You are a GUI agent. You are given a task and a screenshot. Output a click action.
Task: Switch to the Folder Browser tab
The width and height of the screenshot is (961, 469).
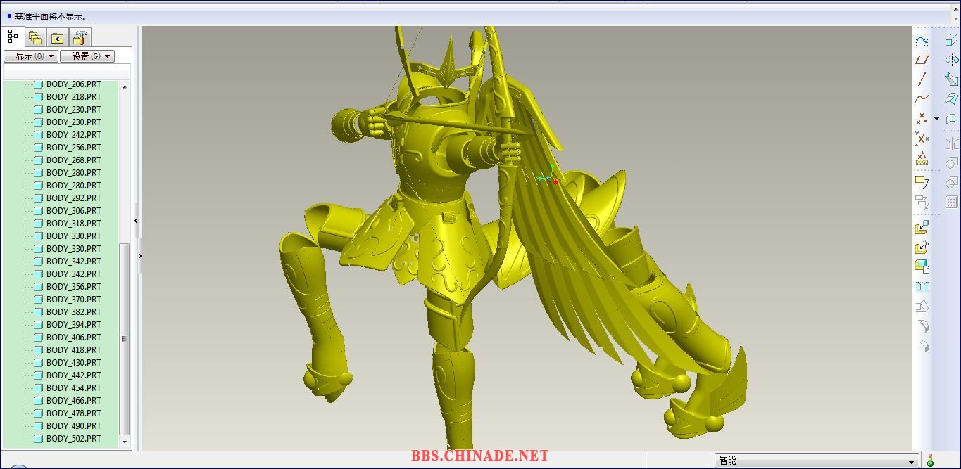[x=35, y=38]
